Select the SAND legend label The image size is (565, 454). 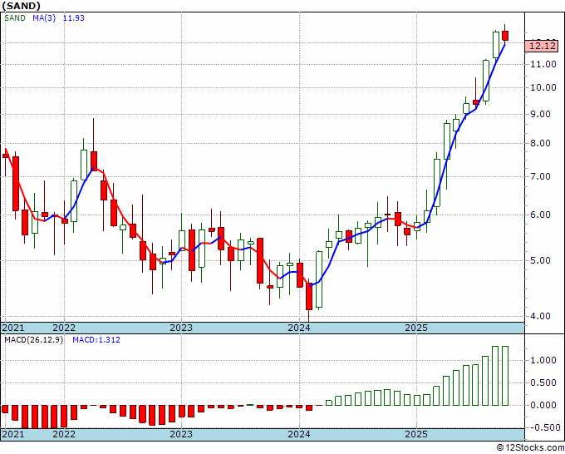pos(15,17)
